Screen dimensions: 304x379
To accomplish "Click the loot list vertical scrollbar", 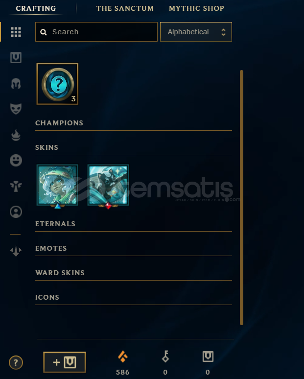I will pos(241,197).
